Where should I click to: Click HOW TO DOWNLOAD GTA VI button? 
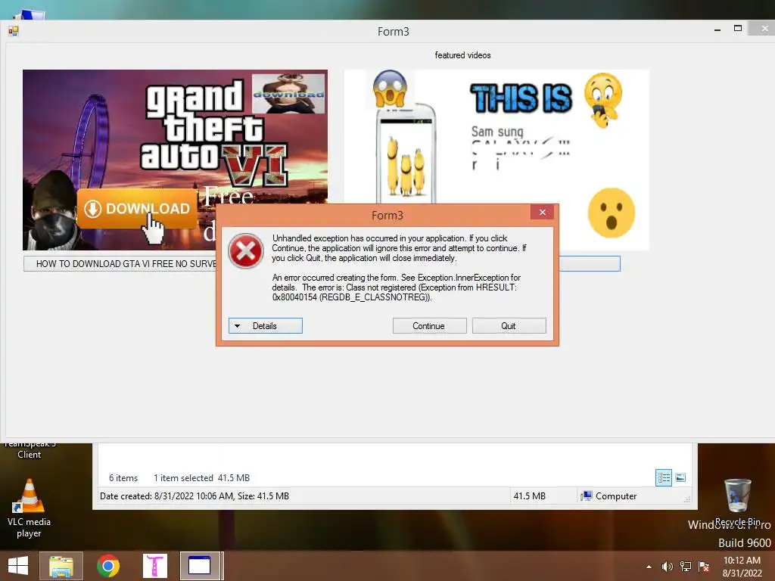pos(120,264)
